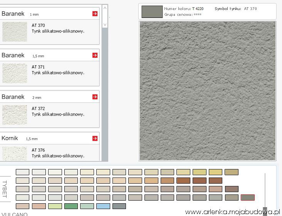Viewport: 282px width, 216px height.
Task: Choose the first swatch in top TYBET row
Action: [22, 172]
